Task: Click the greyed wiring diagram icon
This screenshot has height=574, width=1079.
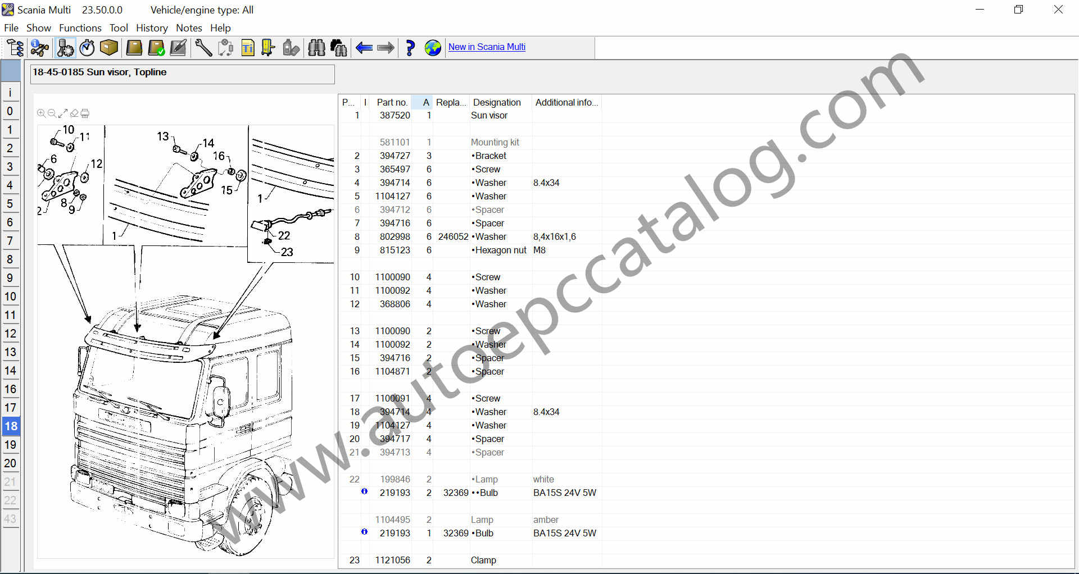Action: point(225,48)
